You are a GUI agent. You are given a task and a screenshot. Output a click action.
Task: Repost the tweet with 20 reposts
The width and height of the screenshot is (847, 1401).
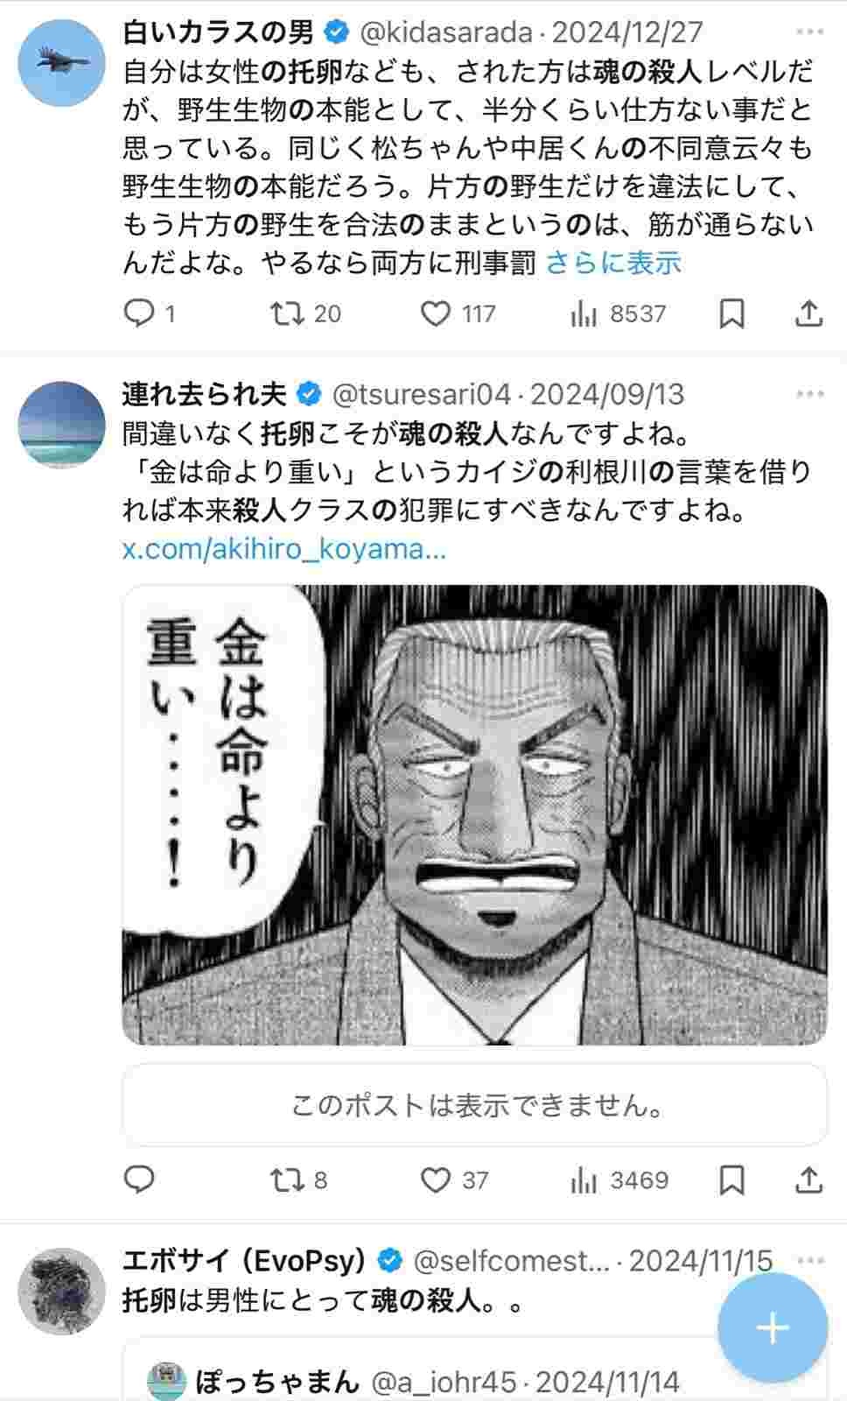coord(304,313)
